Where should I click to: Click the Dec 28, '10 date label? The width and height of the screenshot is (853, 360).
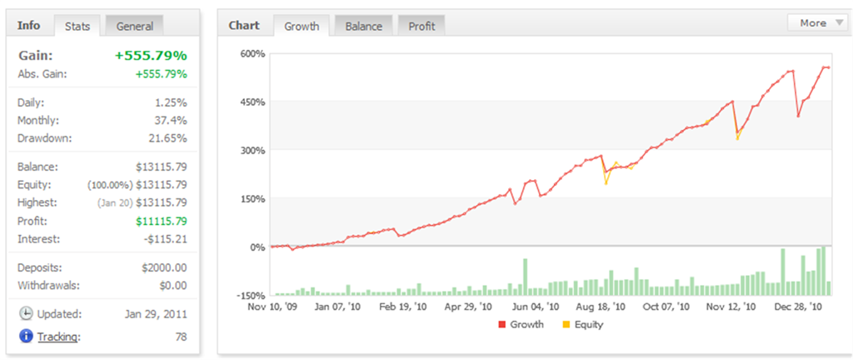pos(797,307)
